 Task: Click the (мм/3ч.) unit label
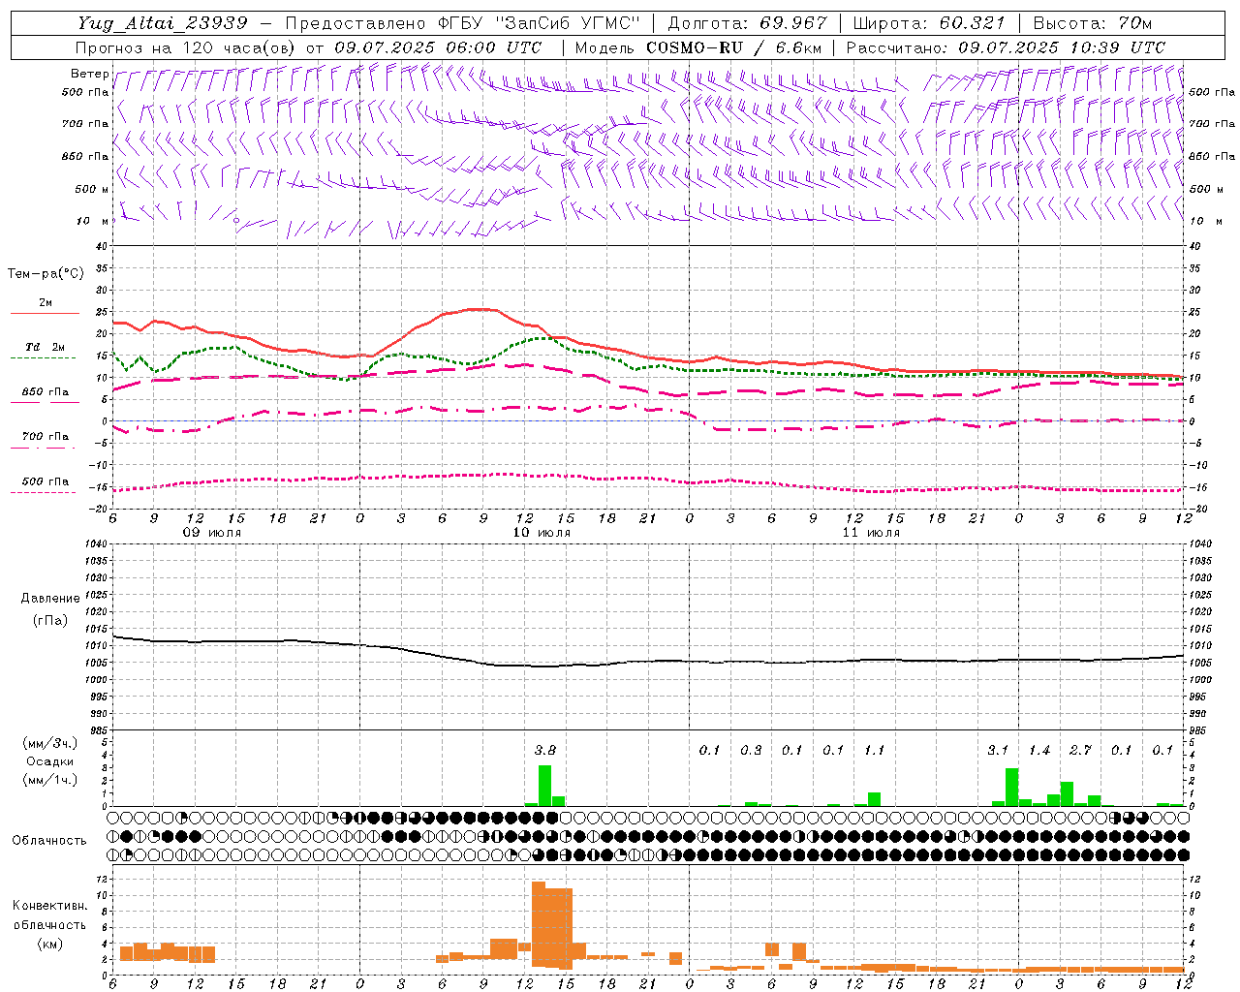pyautogui.click(x=48, y=743)
